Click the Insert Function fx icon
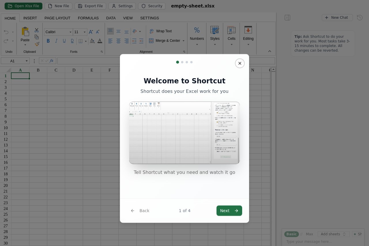Screen dimensions: 369x246 [52, 61]
